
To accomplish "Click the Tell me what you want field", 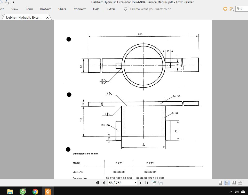I will pyautogui.click(x=151, y=9).
